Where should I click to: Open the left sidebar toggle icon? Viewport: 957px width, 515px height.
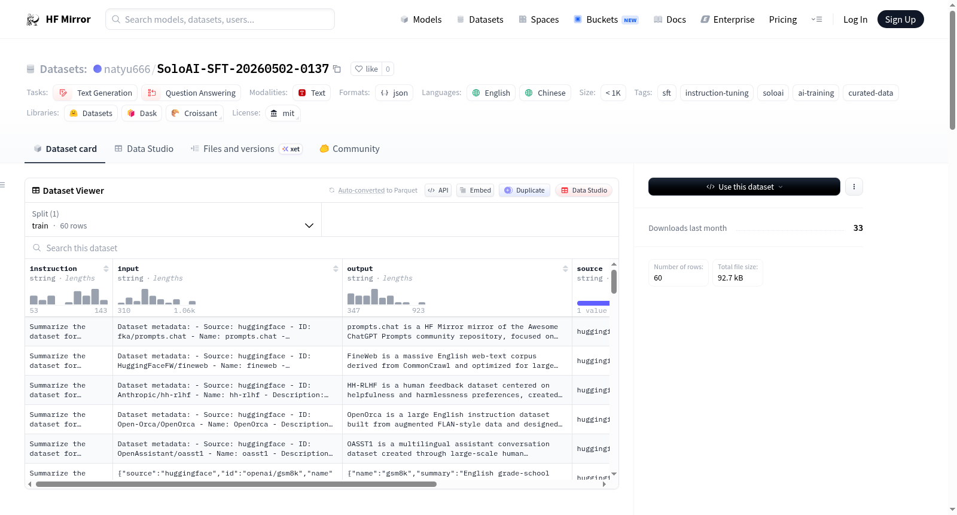tap(3, 185)
